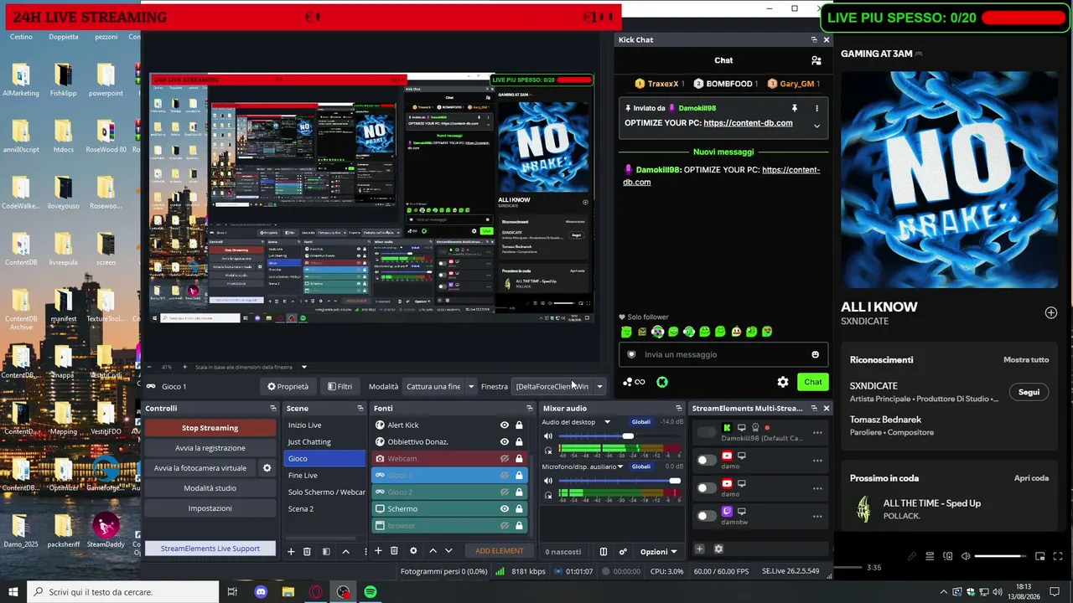Viewport: 1073px width, 603px height.
Task: Select the Fine Live scene
Action: point(324,475)
